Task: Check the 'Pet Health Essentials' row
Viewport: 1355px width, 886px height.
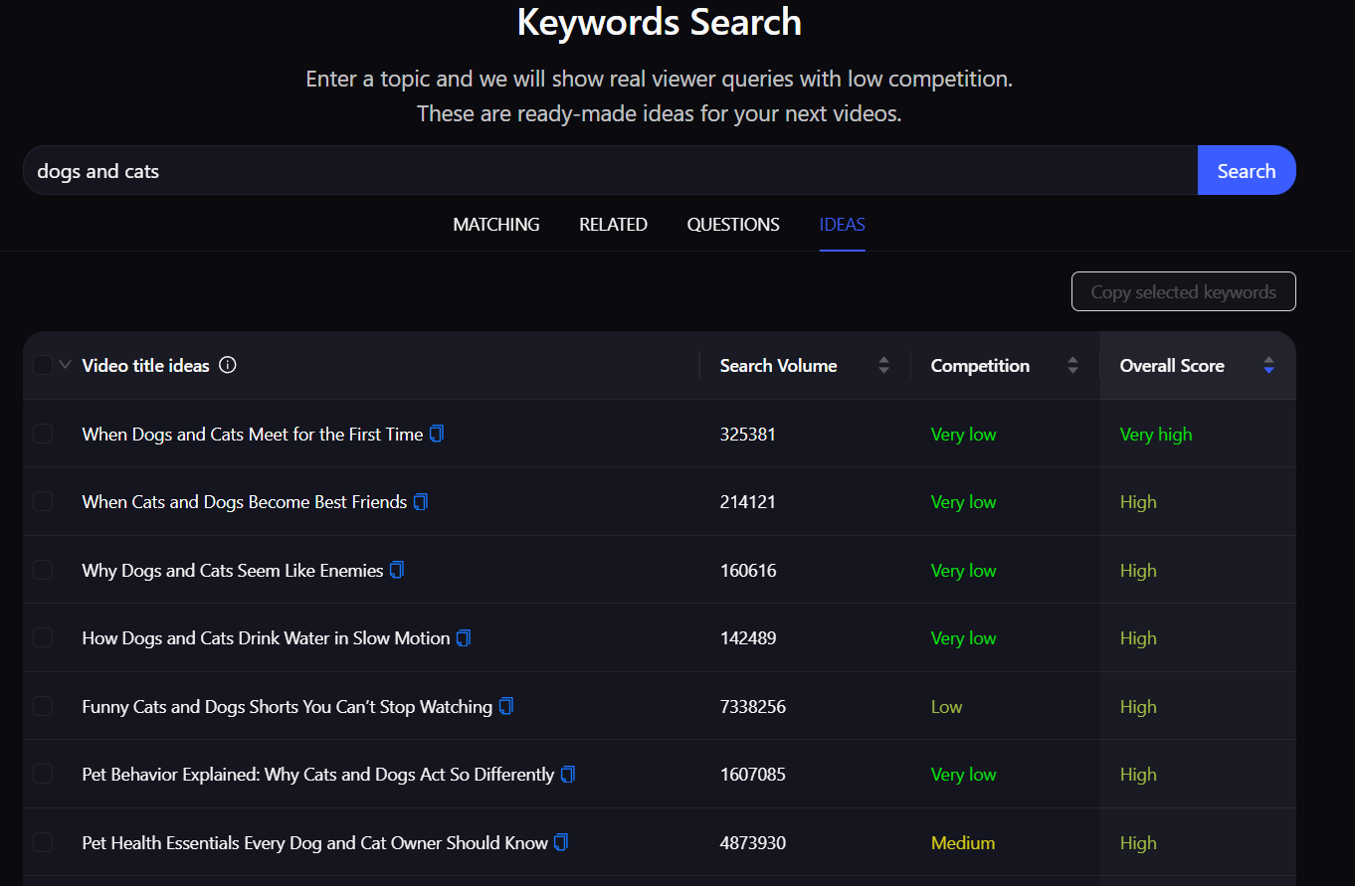Action: (43, 842)
